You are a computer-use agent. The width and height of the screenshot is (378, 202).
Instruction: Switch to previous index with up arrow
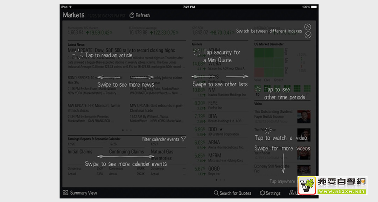pos(307,27)
